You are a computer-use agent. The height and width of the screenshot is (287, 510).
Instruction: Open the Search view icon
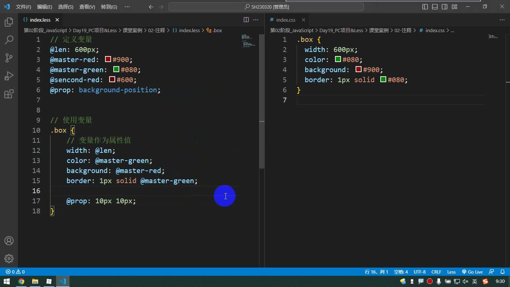pos(9,40)
